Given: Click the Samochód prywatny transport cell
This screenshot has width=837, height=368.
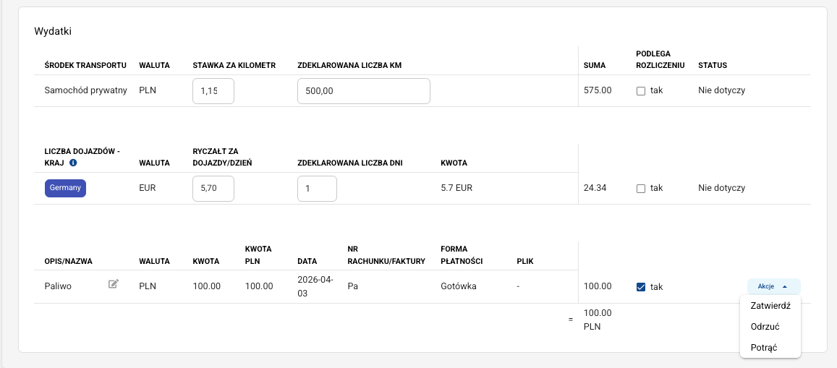Looking at the screenshot, I should [x=86, y=91].
